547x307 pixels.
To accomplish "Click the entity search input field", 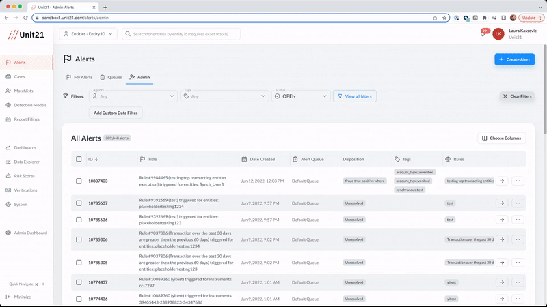I will tap(181, 34).
